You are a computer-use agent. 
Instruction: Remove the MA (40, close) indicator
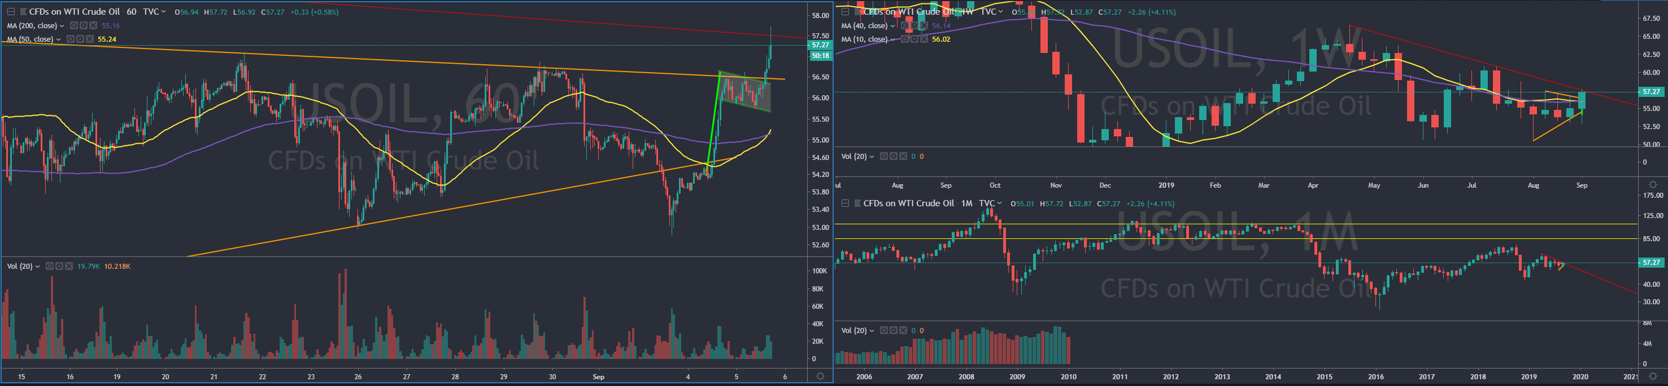tap(925, 26)
